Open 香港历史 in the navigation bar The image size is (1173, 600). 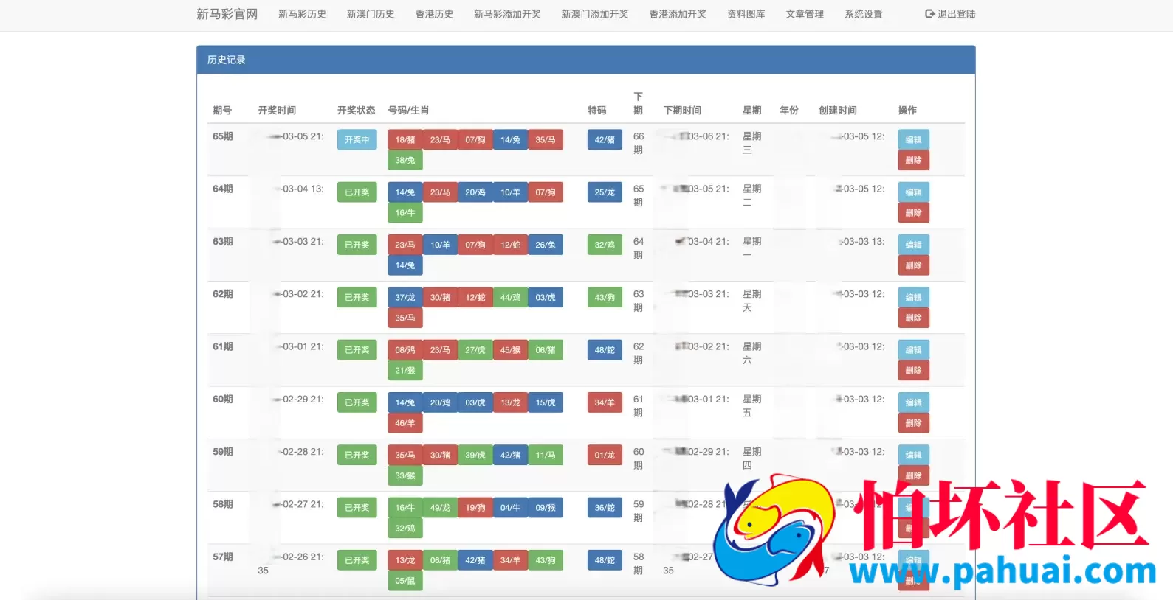pyautogui.click(x=434, y=14)
